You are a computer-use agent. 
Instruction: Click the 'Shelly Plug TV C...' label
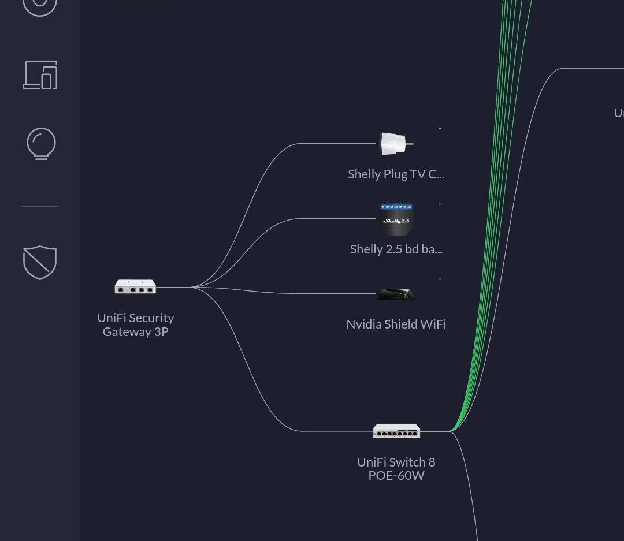396,174
